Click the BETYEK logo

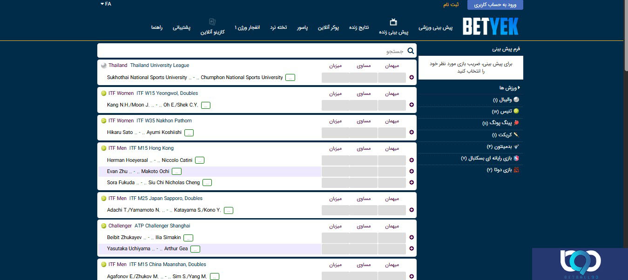pyautogui.click(x=490, y=27)
